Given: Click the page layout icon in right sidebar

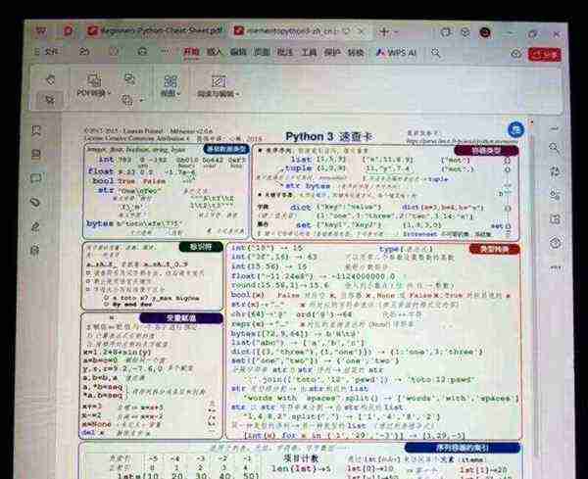Looking at the screenshot, I should pos(555,218).
